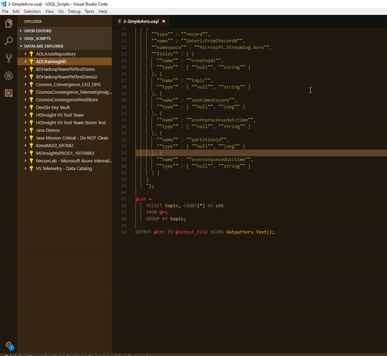Click the eventprocessedutctime field name
Screen dimensions: 387x356
tap(220, 120)
